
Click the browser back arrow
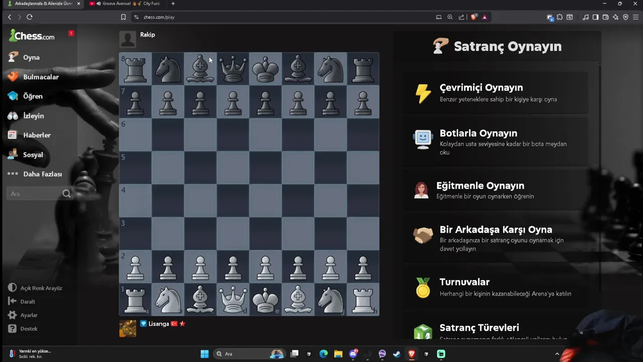[10, 17]
